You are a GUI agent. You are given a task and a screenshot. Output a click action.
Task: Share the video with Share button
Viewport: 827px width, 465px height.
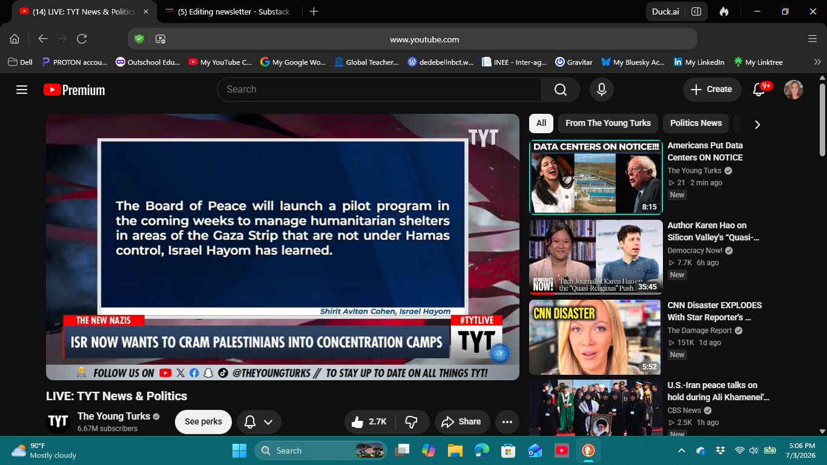pos(462,422)
